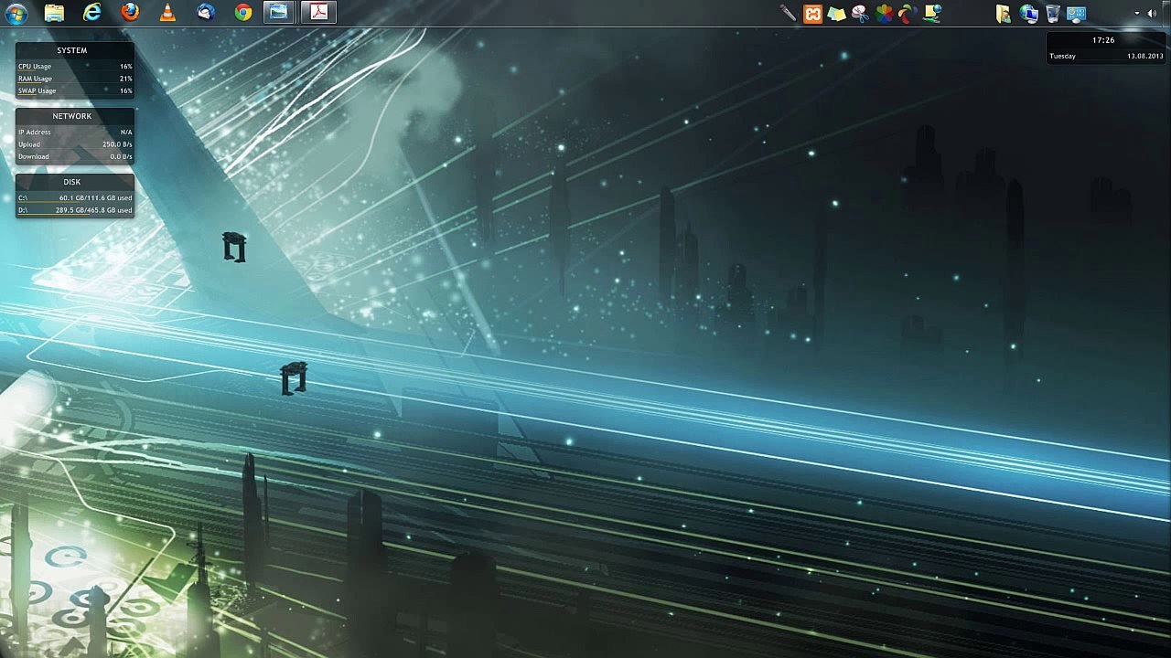Image resolution: width=1171 pixels, height=658 pixels.
Task: Click the 16% value beside CPU Usage
Action: coord(126,66)
